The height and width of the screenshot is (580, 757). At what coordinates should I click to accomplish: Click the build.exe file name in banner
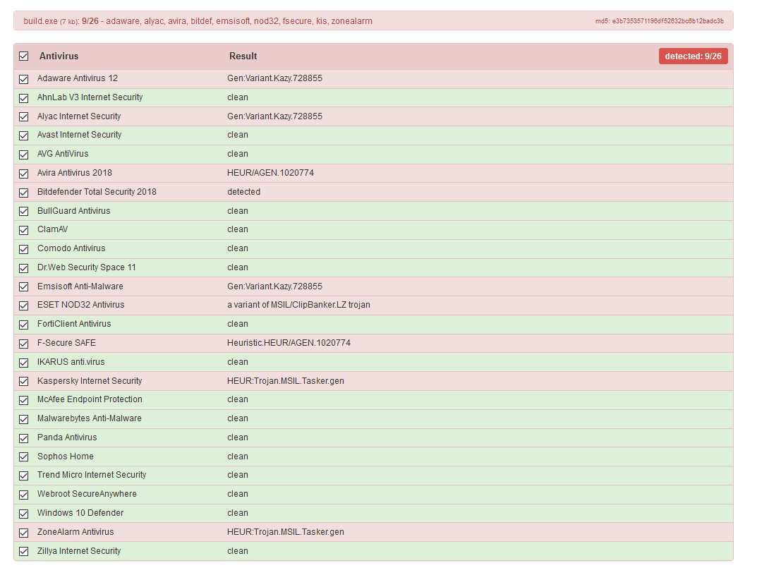(x=40, y=21)
